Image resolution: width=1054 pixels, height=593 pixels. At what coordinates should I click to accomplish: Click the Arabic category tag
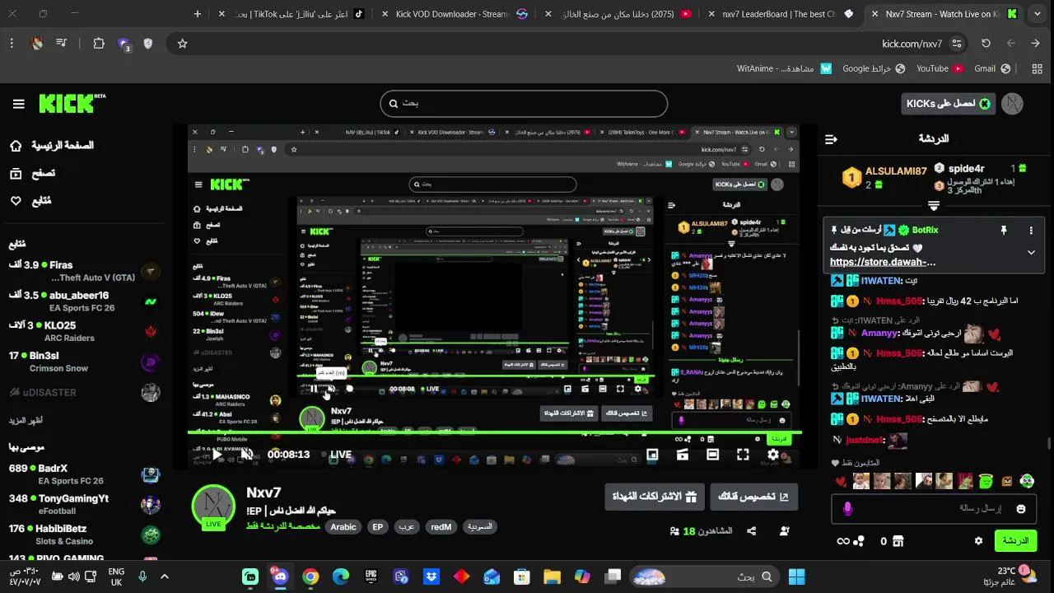click(343, 527)
